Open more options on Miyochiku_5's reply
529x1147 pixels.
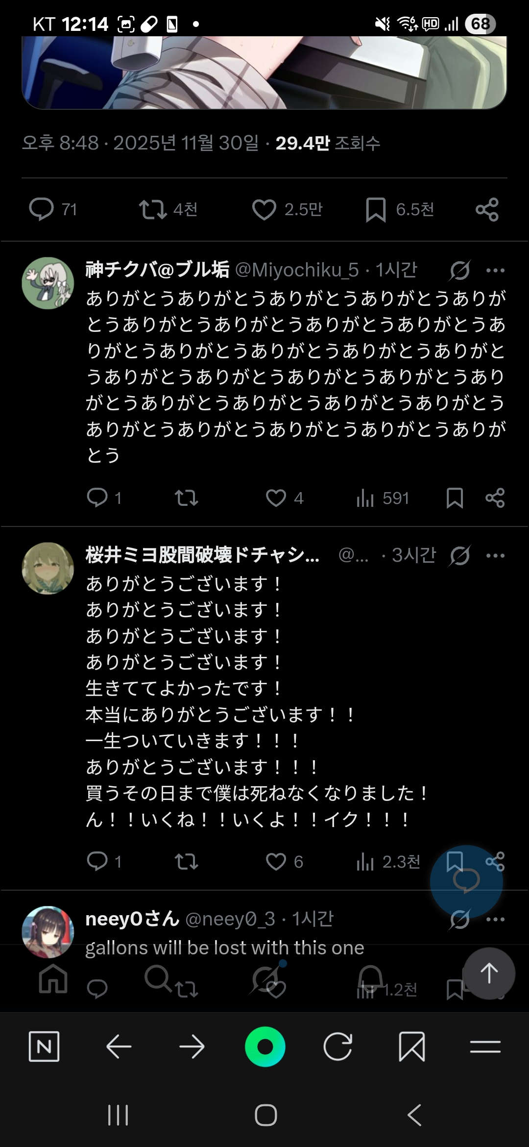click(495, 270)
